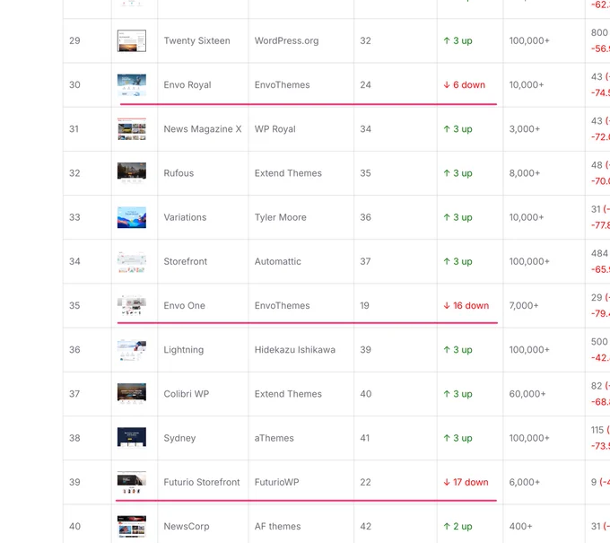The image size is (610, 543).
Task: Click '3 up' change in Storefront row
Action: tap(457, 261)
